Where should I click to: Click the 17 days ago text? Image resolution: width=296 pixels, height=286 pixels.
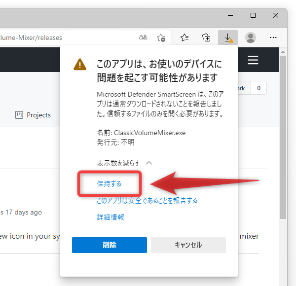point(23,212)
